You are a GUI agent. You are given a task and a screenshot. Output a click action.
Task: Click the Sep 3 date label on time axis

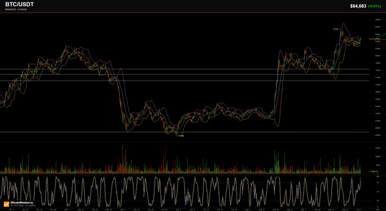pyautogui.click(x=304, y=209)
